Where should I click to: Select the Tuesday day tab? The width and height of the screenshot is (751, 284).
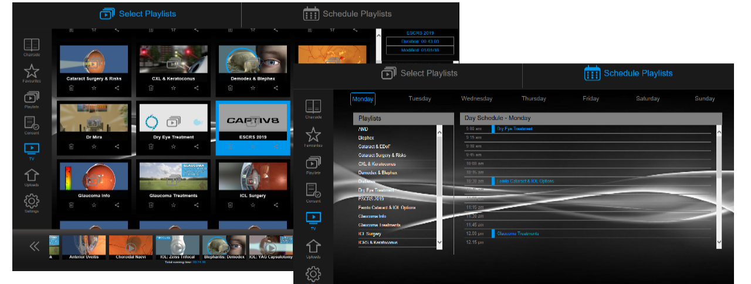[x=420, y=99]
